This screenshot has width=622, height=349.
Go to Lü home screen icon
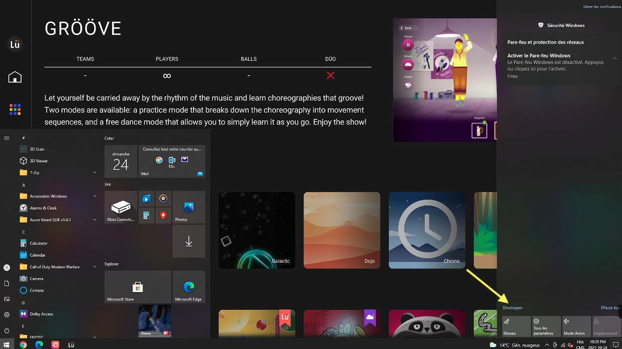15,77
